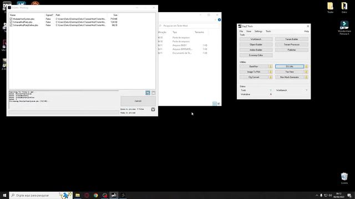Image resolution: width=355 pixels, height=199 pixels.
Task: Open the Help menu in DayZ Tools
Action: [x=306, y=32]
